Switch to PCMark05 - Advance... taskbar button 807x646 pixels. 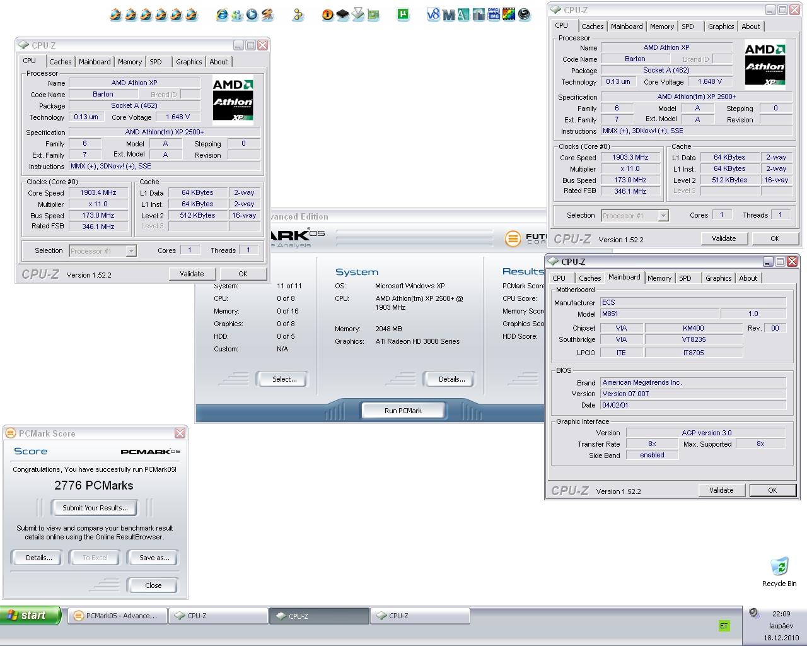pyautogui.click(x=117, y=616)
